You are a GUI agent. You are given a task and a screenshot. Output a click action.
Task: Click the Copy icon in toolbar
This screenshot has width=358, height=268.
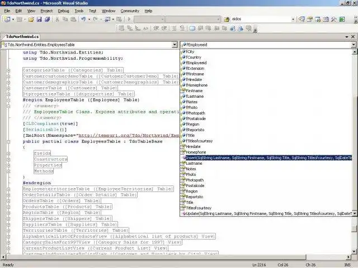pos(65,20)
